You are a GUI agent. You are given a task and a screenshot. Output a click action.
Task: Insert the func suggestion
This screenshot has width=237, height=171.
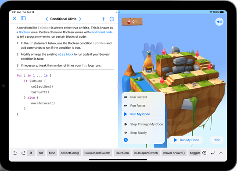pos(52,153)
